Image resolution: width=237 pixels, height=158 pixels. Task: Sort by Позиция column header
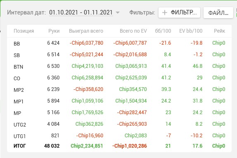(x=24, y=31)
